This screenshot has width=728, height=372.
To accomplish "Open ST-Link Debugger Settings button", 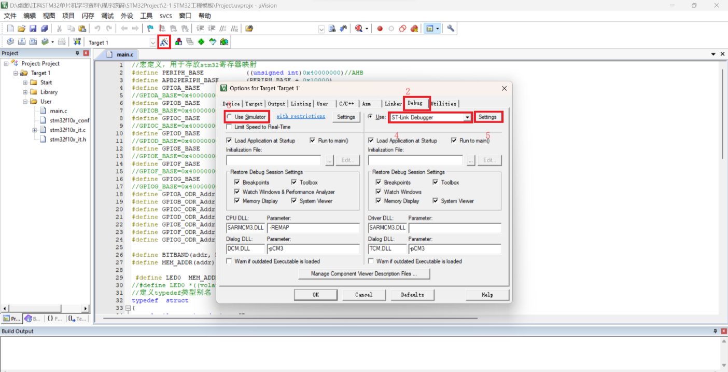I will point(487,117).
